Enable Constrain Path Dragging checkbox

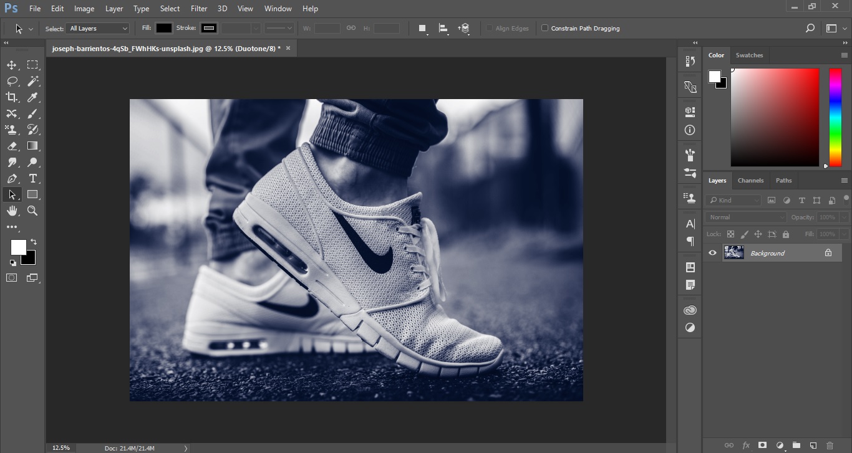tap(545, 28)
